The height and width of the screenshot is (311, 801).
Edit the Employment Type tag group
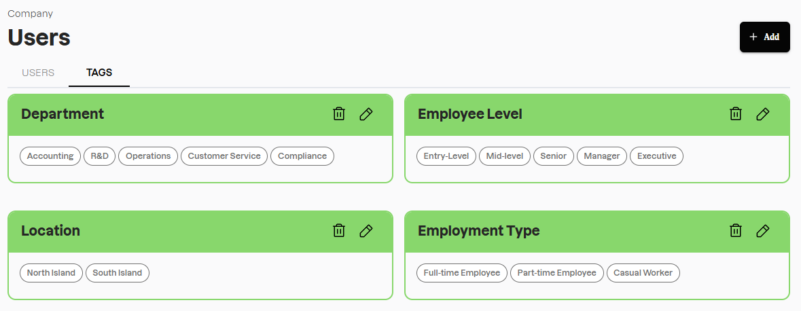point(763,231)
